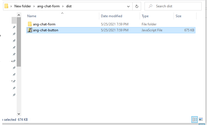The image size is (207, 125).
Task: Open address bar history dropdown
Action: 129,6
